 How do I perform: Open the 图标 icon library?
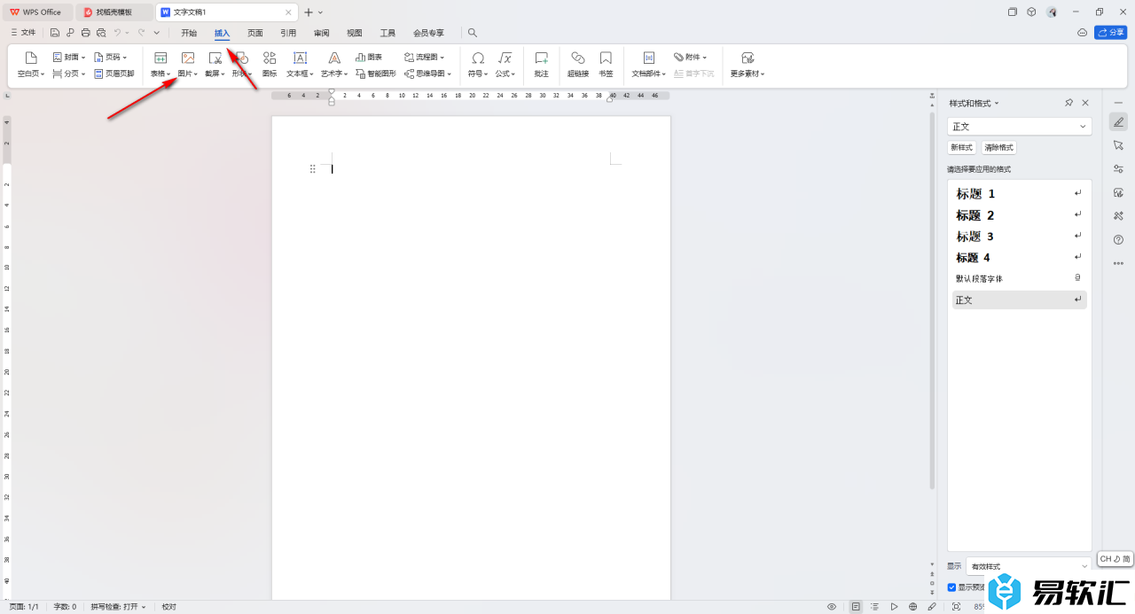(x=270, y=64)
